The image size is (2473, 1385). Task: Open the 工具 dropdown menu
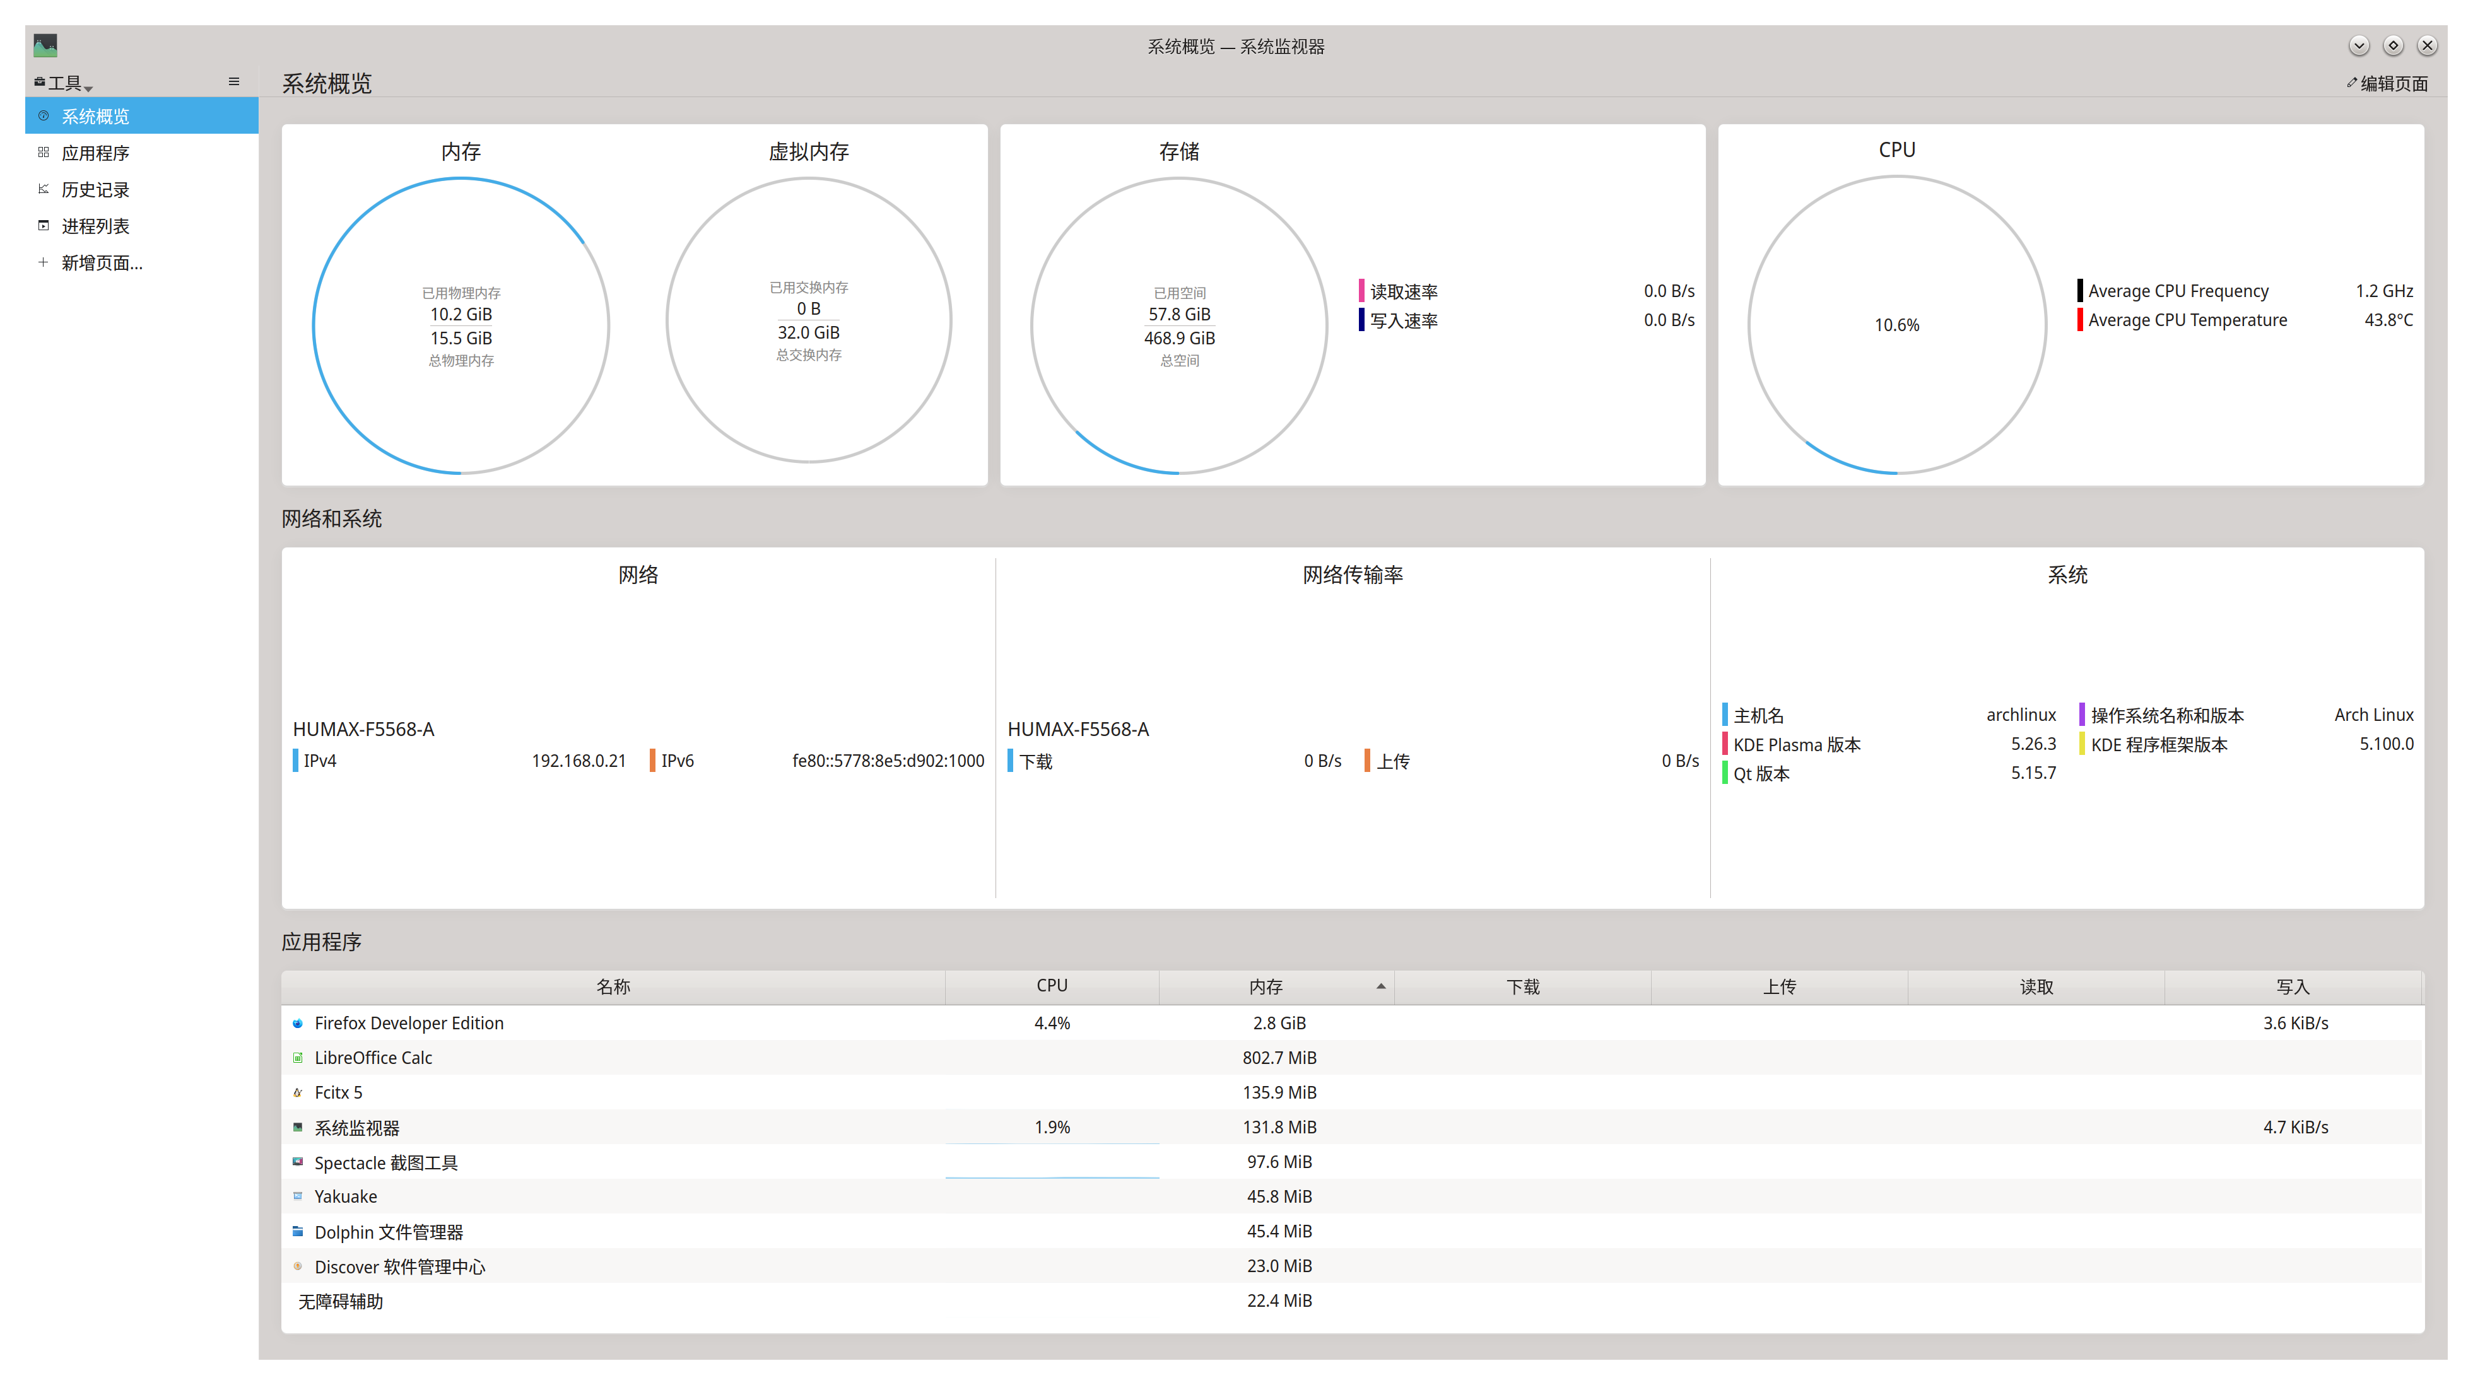pyautogui.click(x=63, y=83)
